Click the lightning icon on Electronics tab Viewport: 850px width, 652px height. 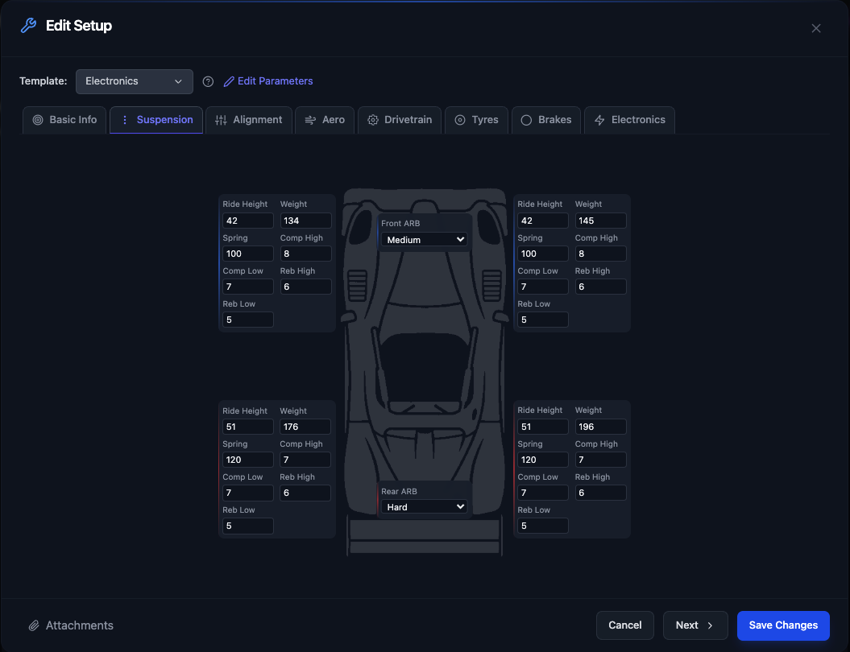[x=598, y=119]
